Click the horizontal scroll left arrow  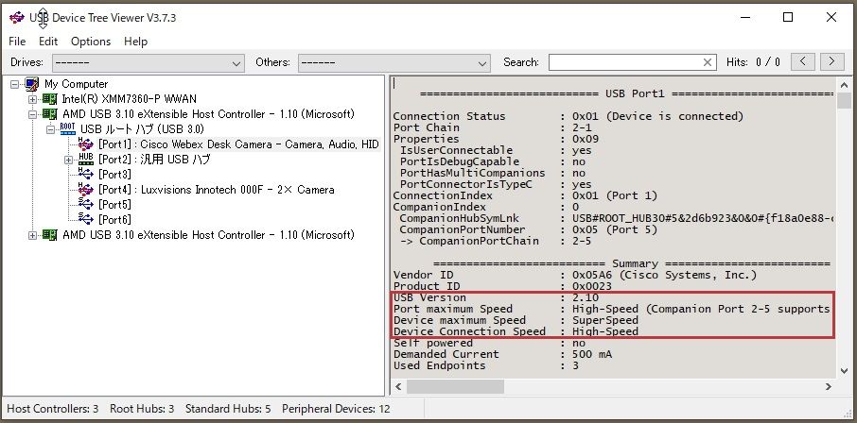pos(398,386)
